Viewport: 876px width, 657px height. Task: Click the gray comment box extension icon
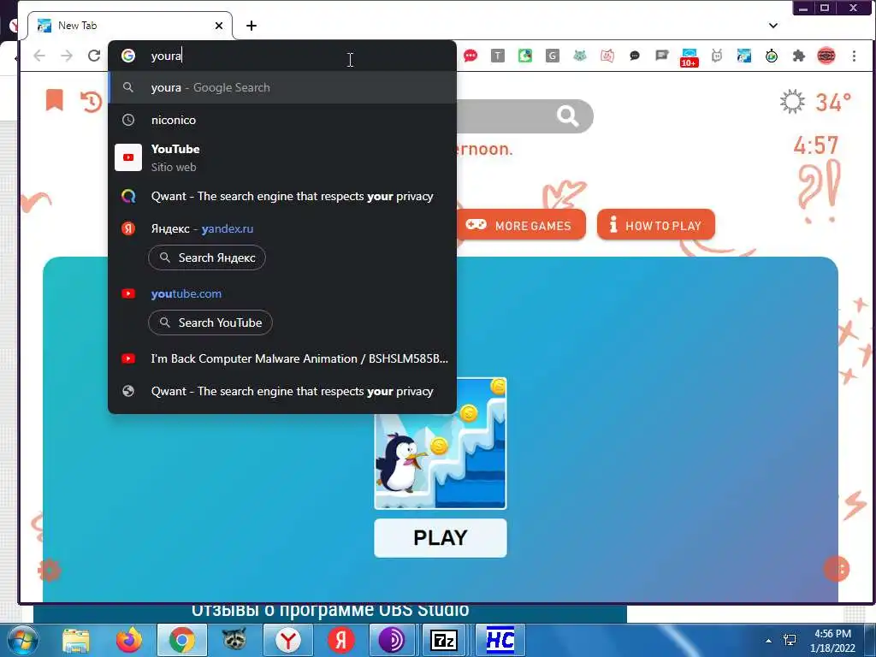tap(661, 56)
